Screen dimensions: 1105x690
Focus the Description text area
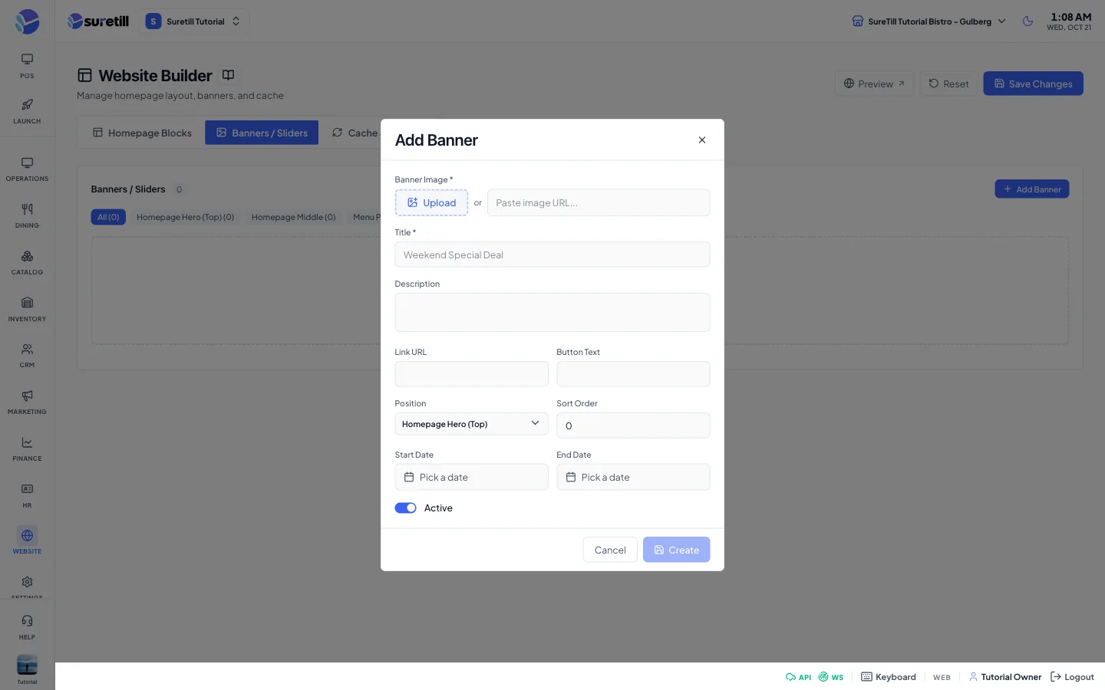pyautogui.click(x=552, y=312)
